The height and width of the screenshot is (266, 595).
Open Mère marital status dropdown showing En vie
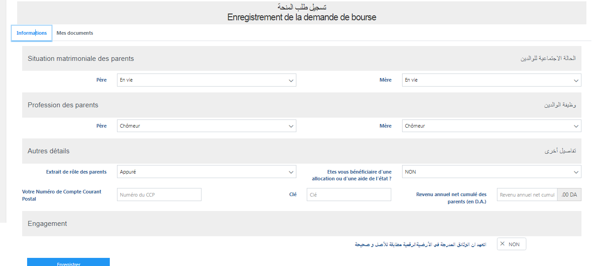[x=491, y=80]
